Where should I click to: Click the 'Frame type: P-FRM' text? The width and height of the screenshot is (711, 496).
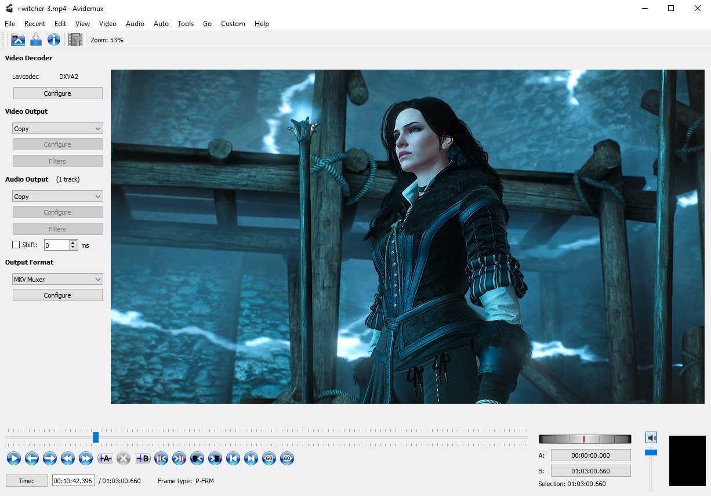click(x=186, y=481)
